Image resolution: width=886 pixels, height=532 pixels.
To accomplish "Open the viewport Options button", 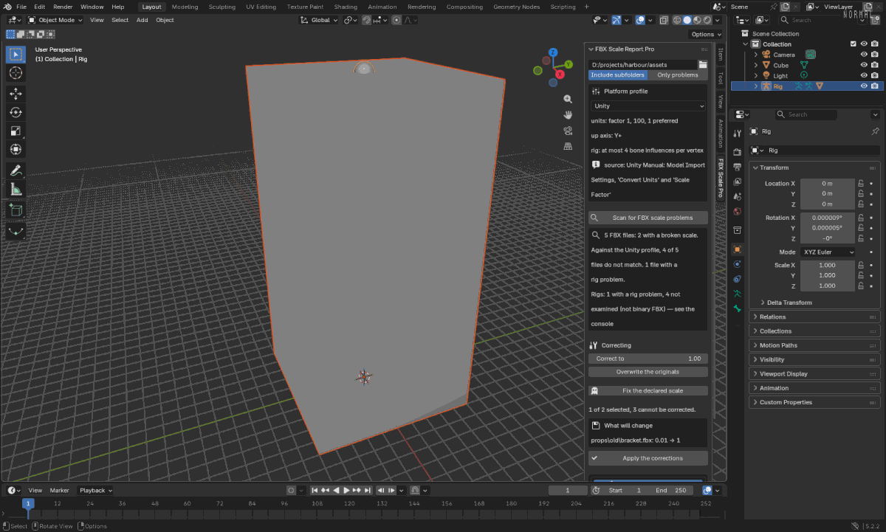I will coord(706,35).
